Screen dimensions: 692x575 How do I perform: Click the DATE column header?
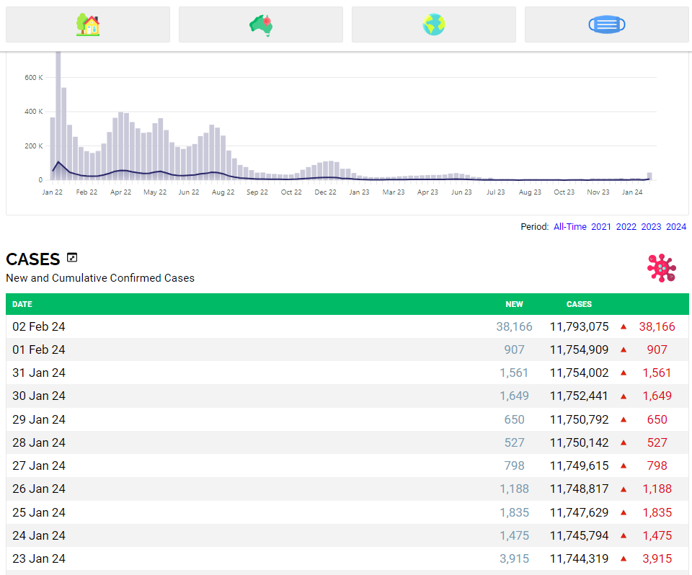(22, 304)
